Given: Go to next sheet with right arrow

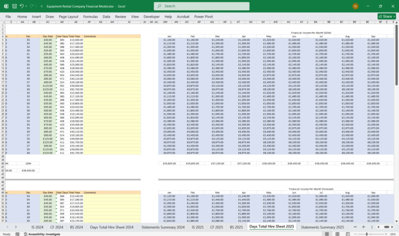Looking at the screenshot, I should click(x=16, y=227).
